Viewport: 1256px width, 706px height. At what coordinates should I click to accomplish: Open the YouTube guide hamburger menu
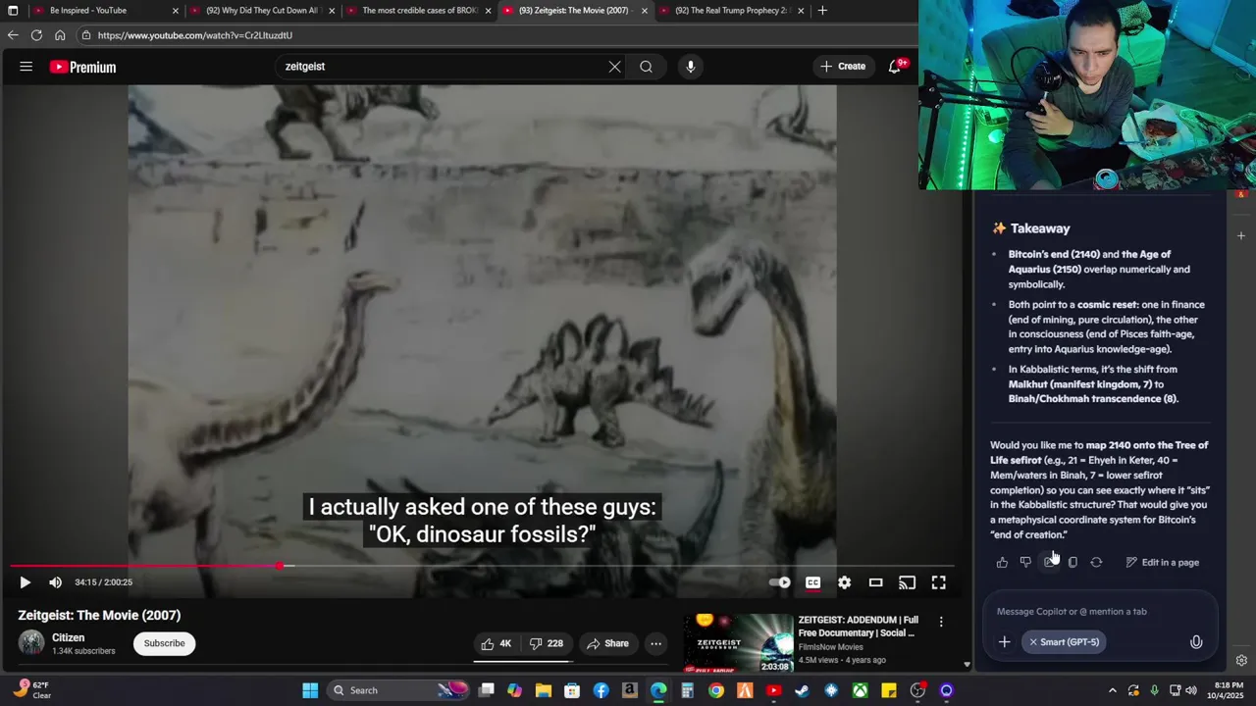[x=26, y=67]
